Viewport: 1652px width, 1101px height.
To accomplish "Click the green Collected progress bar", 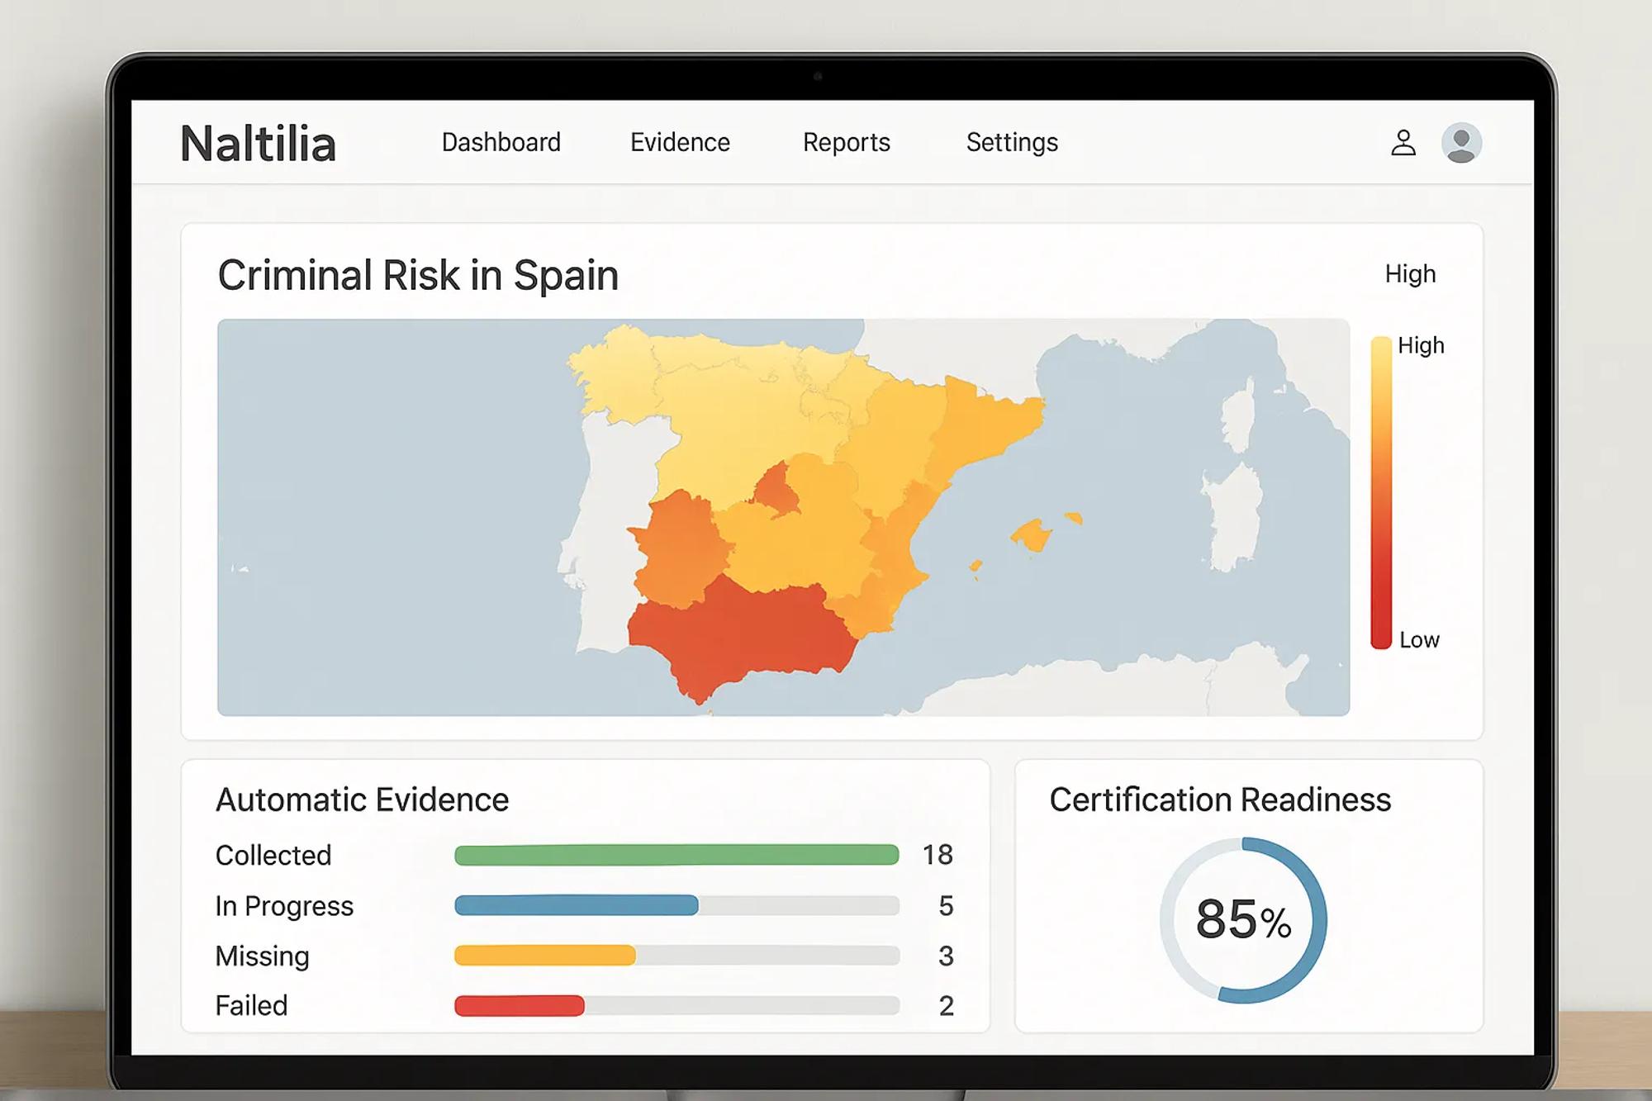I will tap(676, 855).
